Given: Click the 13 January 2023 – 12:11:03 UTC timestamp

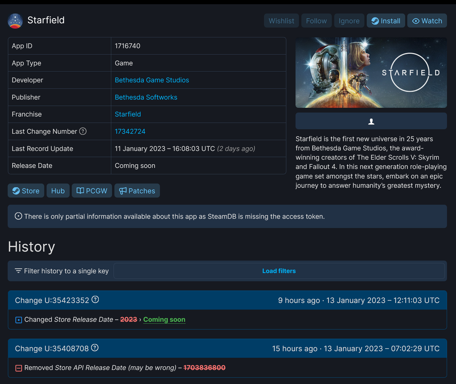Looking at the screenshot, I should pos(383,300).
